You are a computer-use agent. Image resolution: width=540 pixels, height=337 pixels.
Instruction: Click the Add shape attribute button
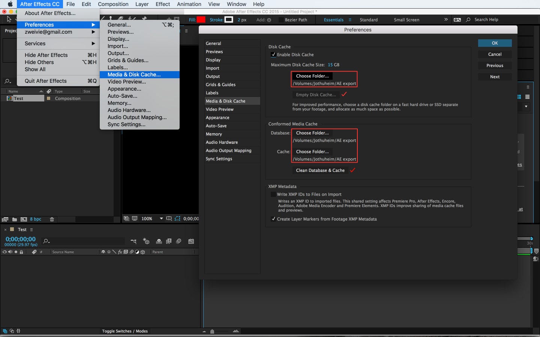point(269,20)
